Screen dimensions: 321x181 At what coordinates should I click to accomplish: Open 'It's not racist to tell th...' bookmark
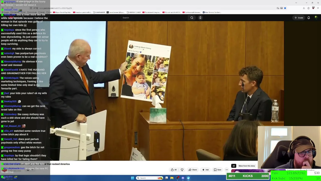tap(172, 12)
